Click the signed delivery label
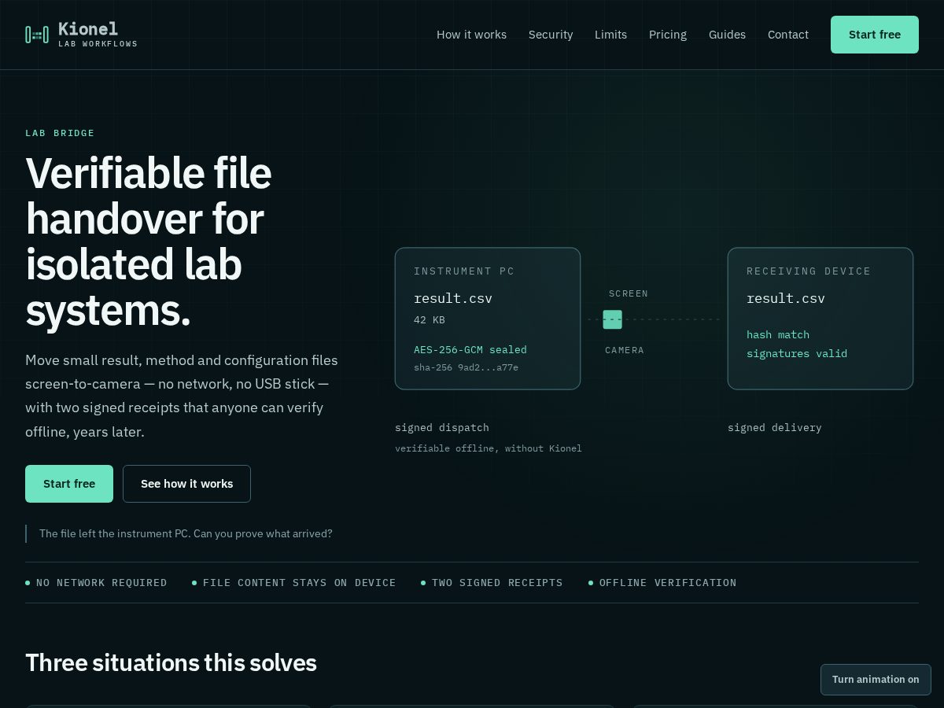The width and height of the screenshot is (944, 708). point(775,427)
